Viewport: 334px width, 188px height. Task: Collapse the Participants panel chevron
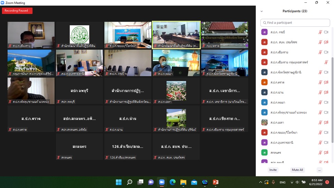pos(262,11)
